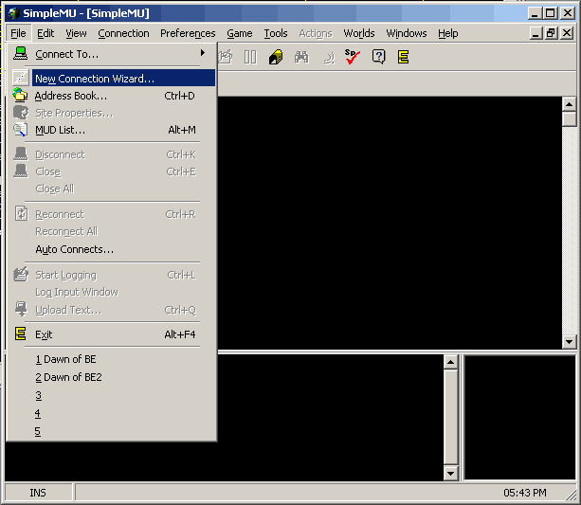Restore the inner MDI child window

551,33
